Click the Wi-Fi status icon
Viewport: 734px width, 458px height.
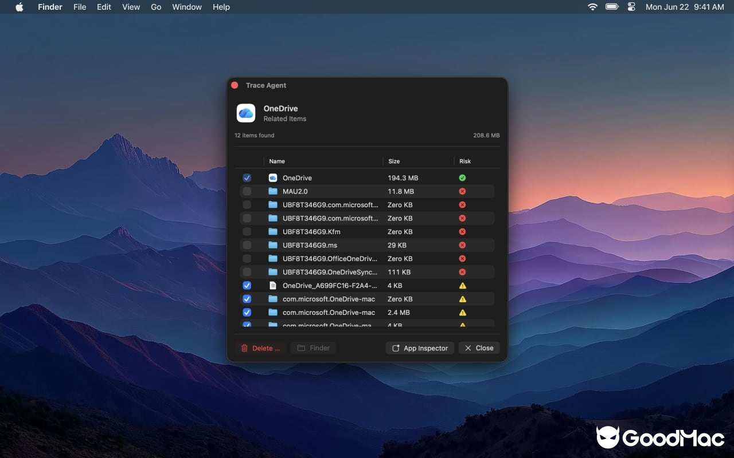(x=592, y=7)
